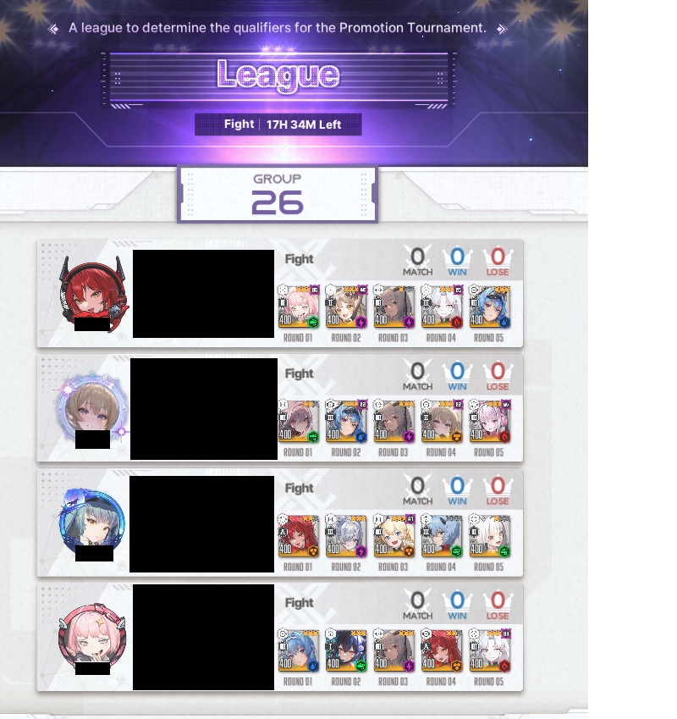Select fourth player's Round 02 dark-haired character
The width and height of the screenshot is (677, 719).
(346, 650)
